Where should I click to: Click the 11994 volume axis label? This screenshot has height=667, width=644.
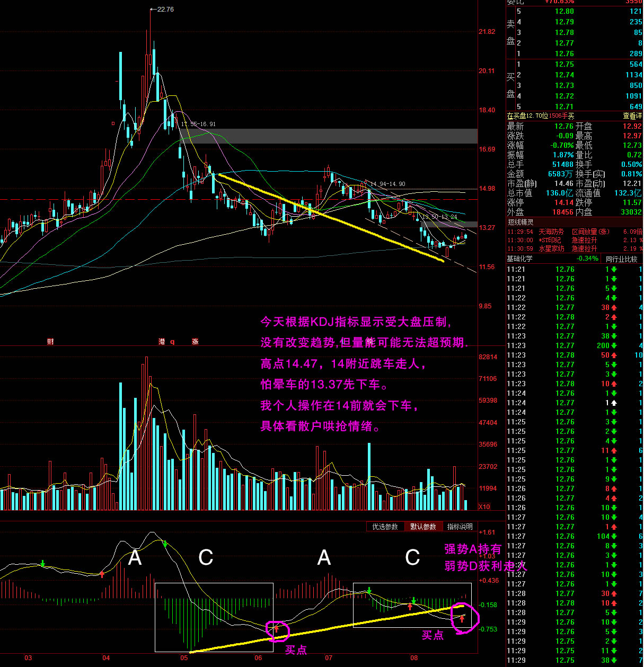[488, 488]
